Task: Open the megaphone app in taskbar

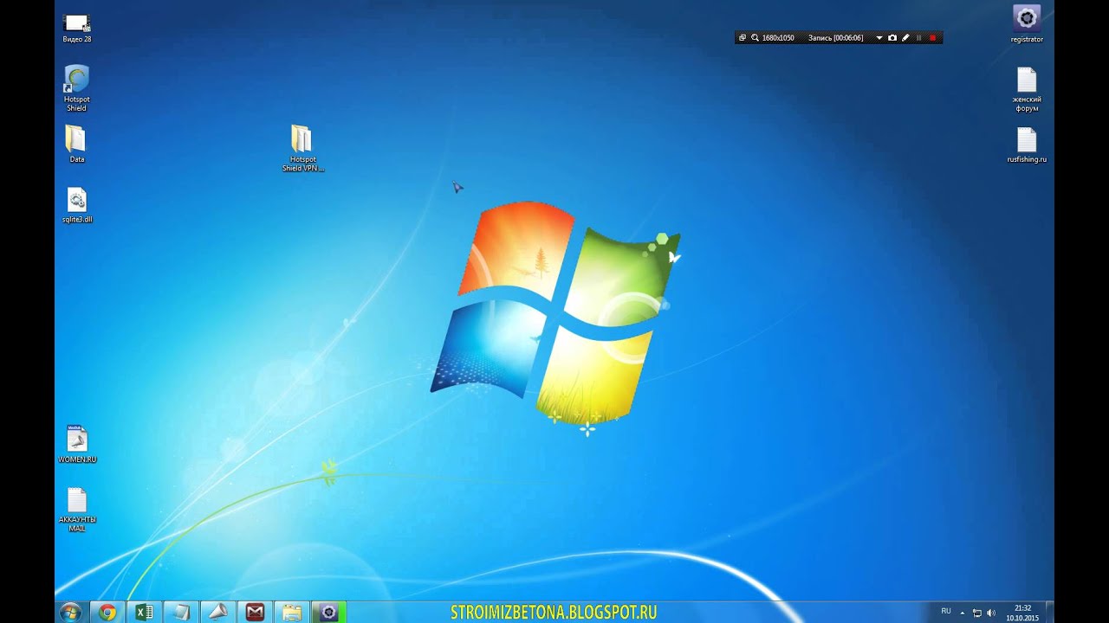Action: pyautogui.click(x=218, y=613)
